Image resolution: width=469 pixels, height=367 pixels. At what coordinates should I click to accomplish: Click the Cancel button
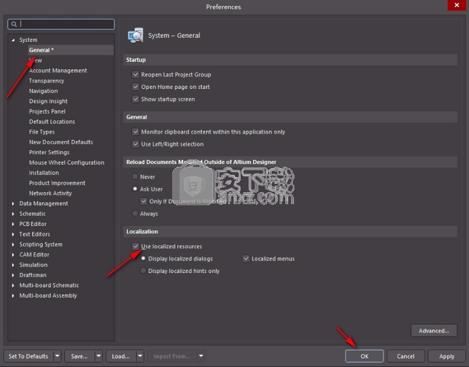pos(406,356)
